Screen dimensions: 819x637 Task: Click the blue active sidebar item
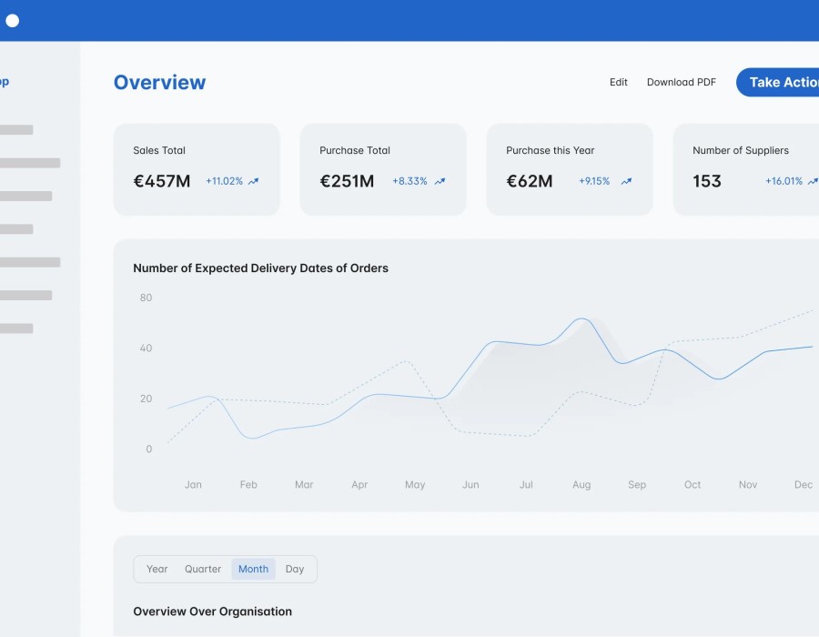coord(5,82)
